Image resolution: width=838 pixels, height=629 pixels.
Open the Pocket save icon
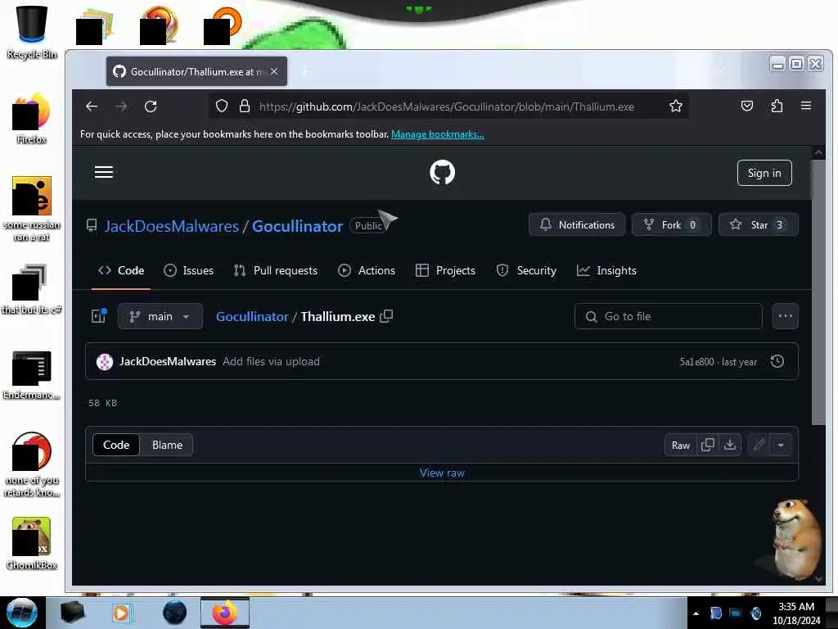(747, 106)
